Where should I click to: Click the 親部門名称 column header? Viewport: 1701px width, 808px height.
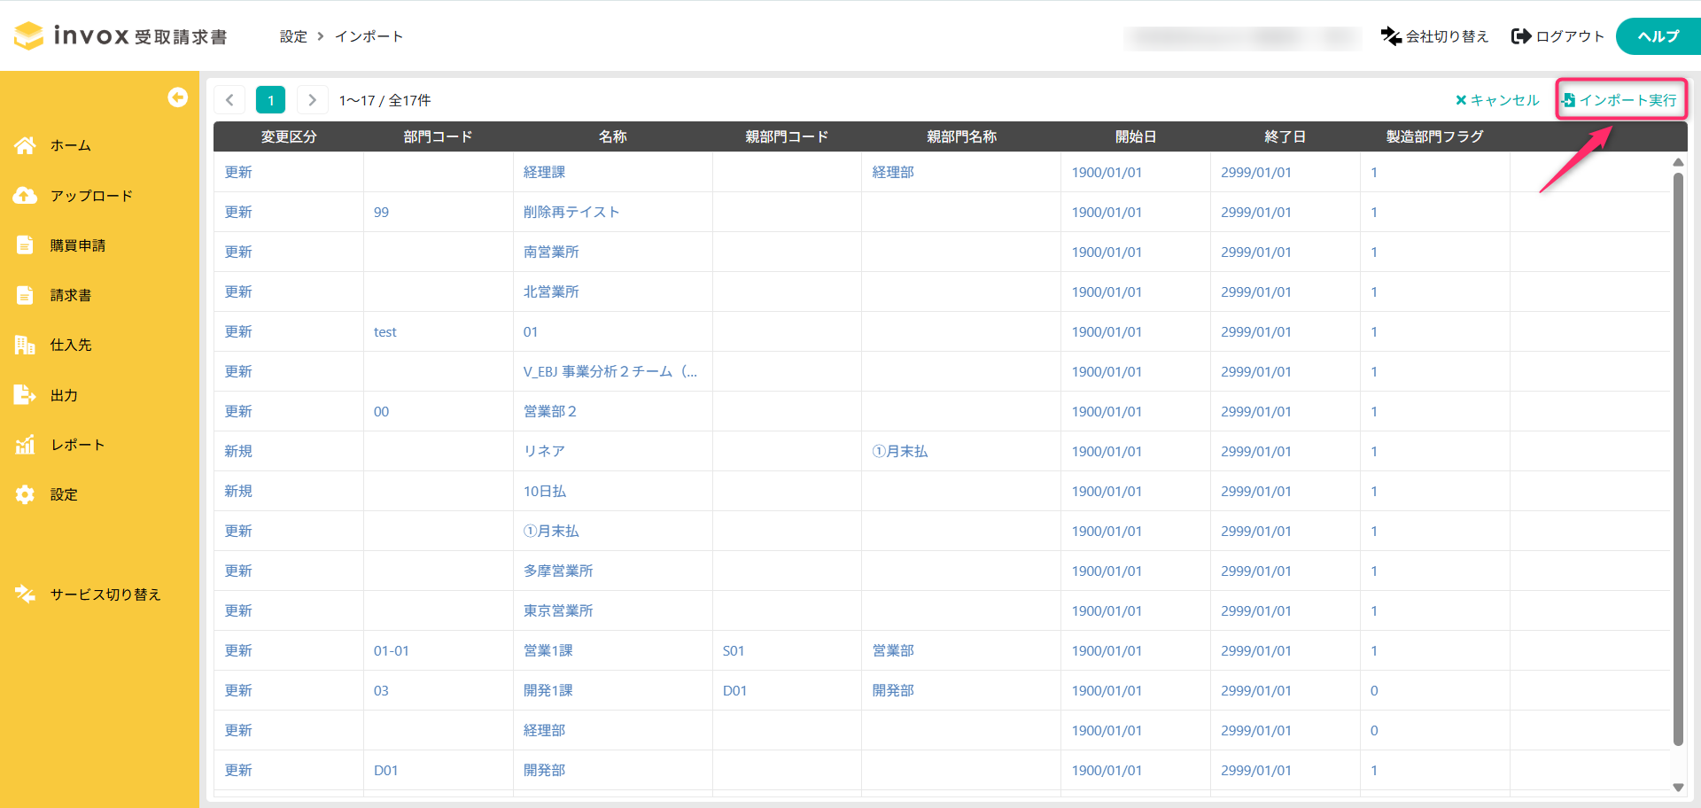[961, 136]
